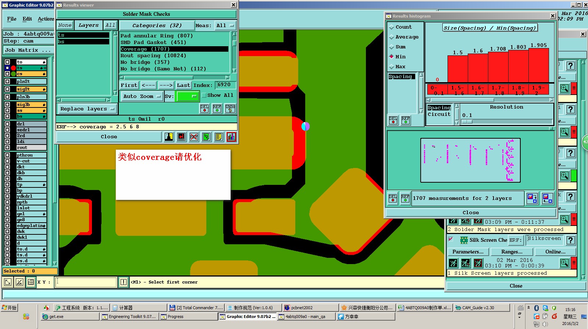Viewport: 588px width, 329px height.
Task: Click the DEL icon beside 1707 measurements text
Action: [393, 198]
